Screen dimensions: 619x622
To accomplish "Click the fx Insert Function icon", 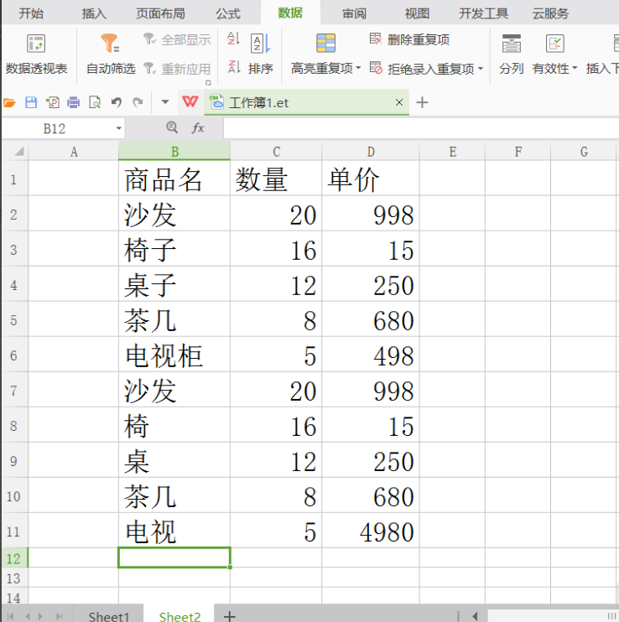I will click(198, 127).
